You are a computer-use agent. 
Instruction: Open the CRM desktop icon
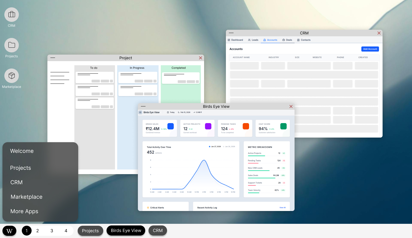11,15
